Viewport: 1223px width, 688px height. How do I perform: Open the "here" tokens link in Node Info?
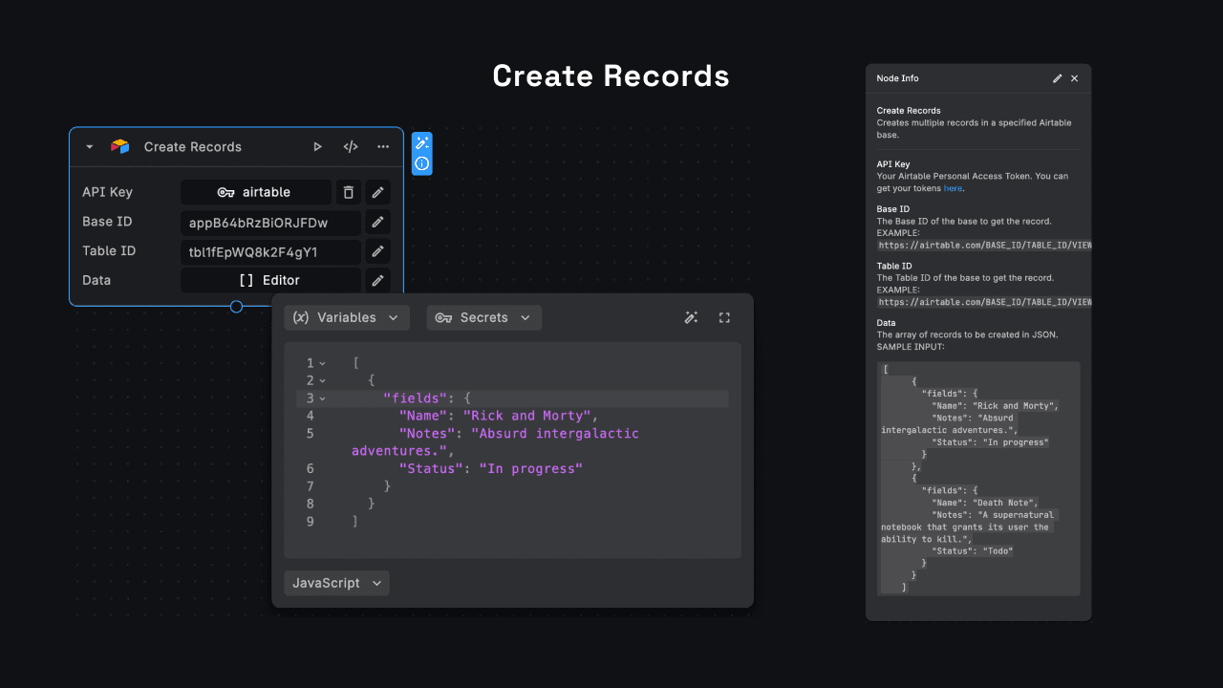tap(953, 188)
